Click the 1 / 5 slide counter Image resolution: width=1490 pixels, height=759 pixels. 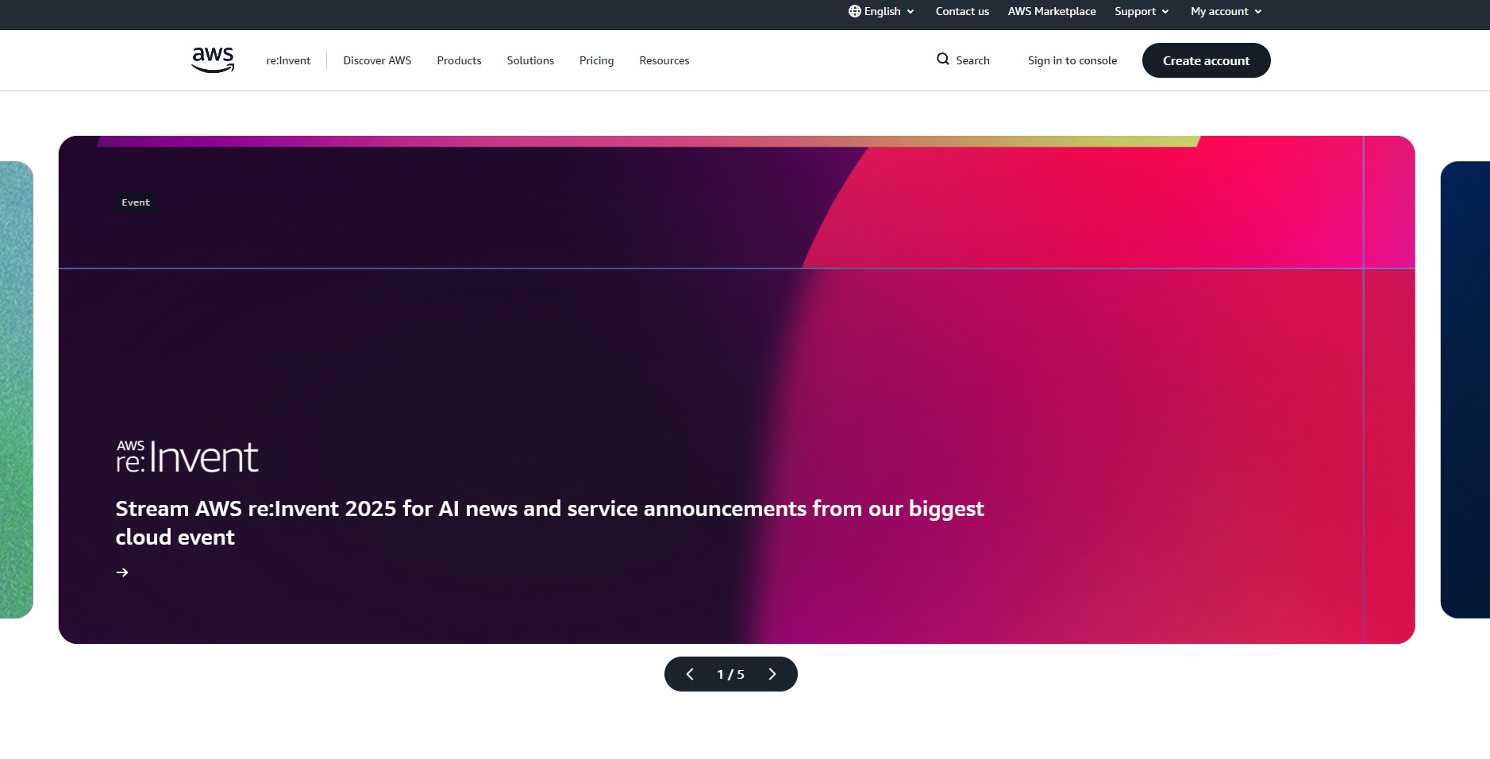[730, 674]
